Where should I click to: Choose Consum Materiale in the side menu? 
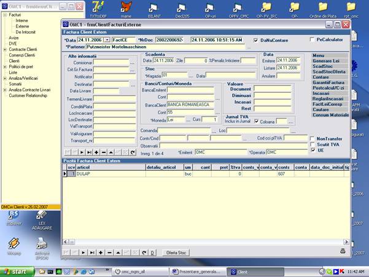(x=330, y=115)
